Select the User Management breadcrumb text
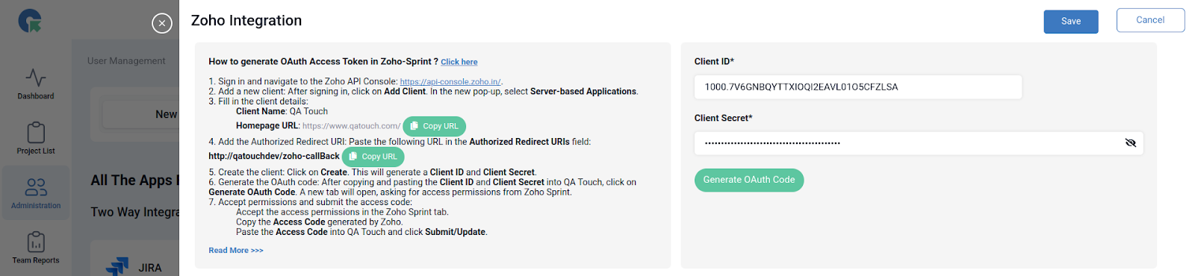This screenshot has height=276, width=1195. 126,61
